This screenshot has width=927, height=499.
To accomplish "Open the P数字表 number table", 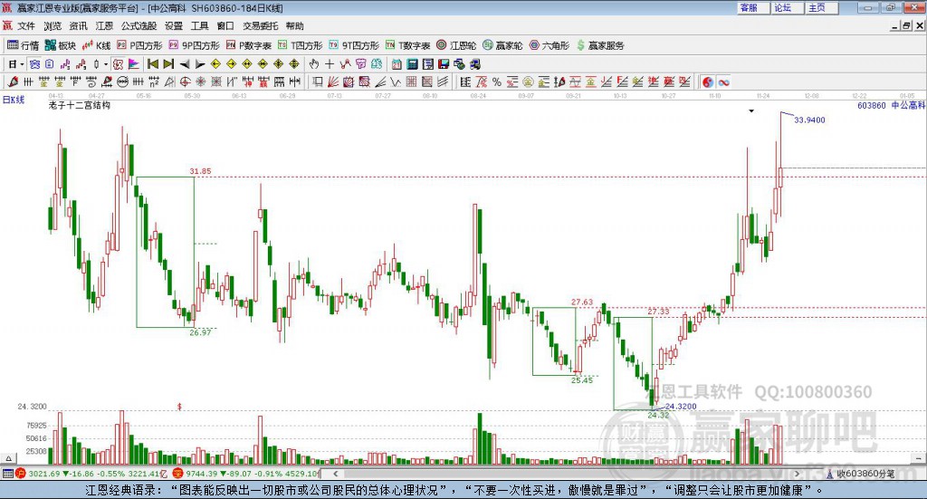I will [249, 45].
